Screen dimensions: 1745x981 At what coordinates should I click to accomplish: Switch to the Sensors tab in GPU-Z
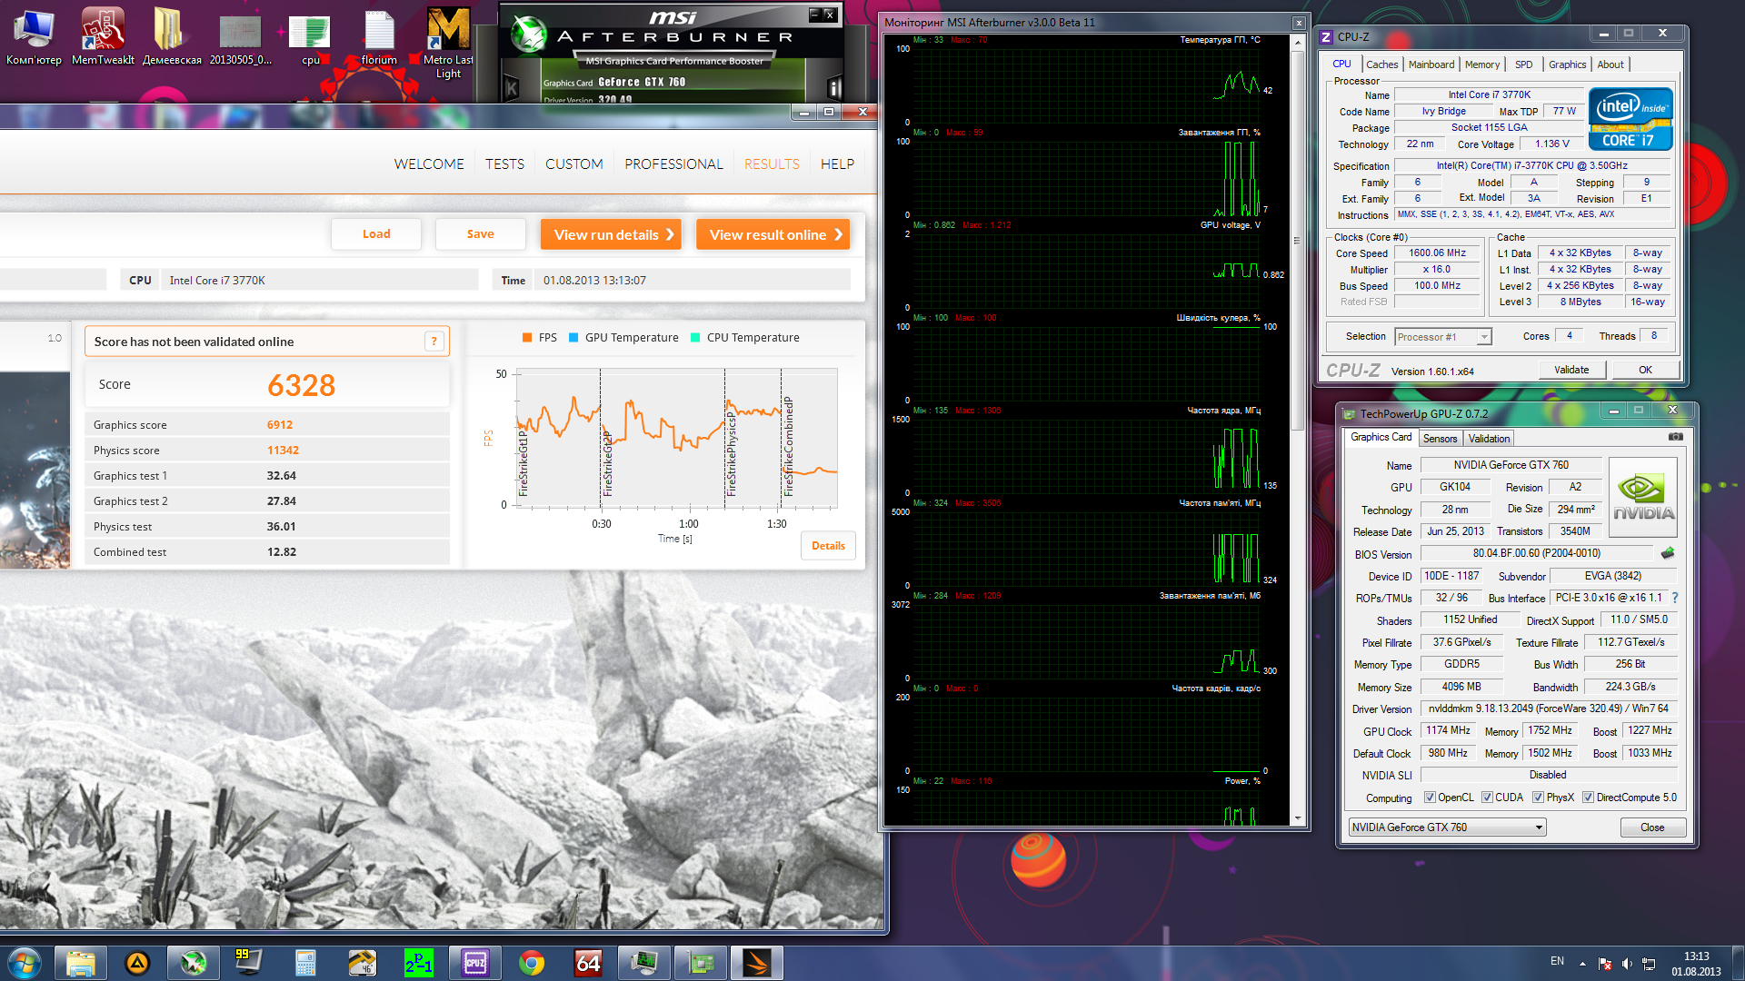(1440, 439)
